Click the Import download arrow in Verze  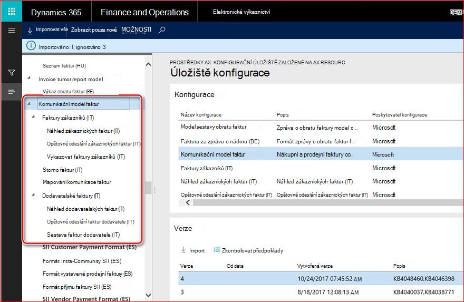(183, 250)
